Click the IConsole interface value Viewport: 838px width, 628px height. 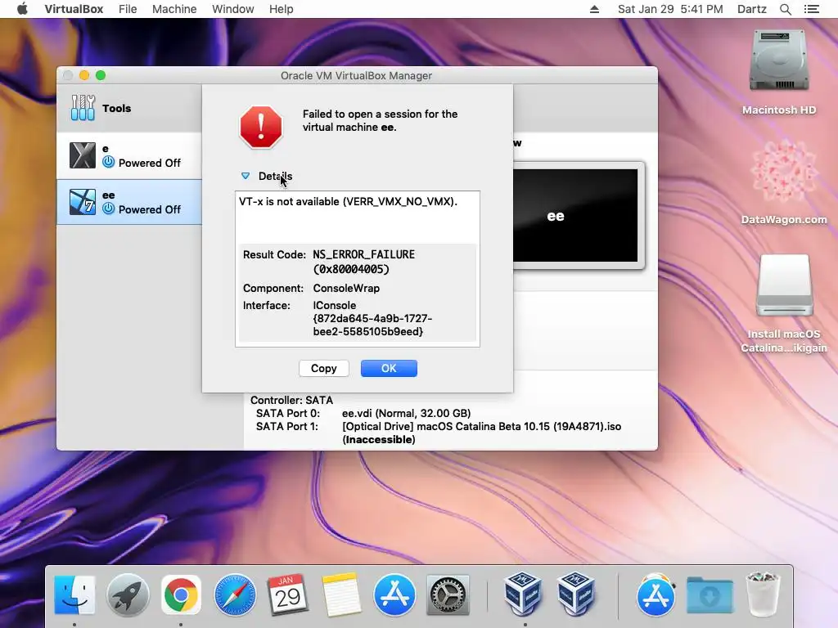point(372,318)
